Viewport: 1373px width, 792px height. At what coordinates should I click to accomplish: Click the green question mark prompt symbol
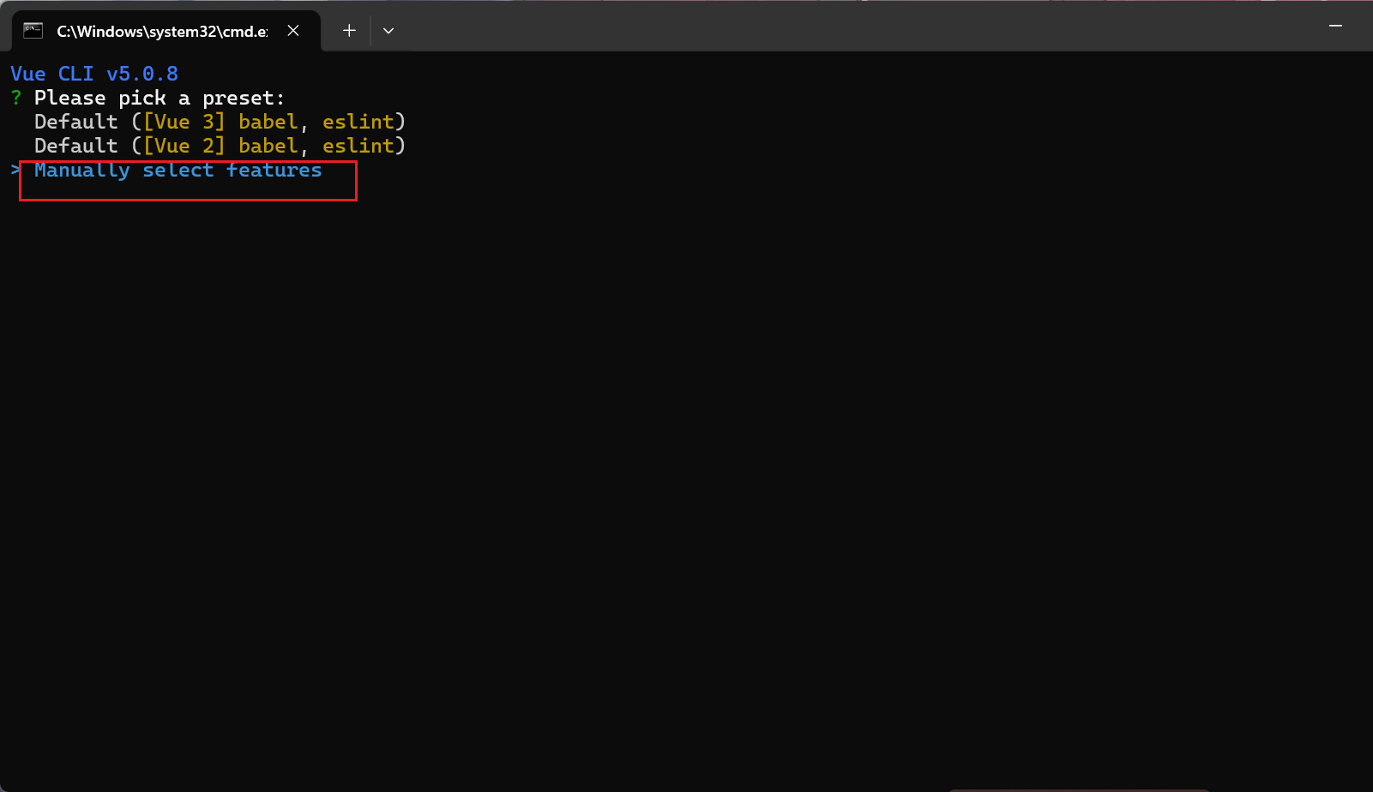(x=16, y=98)
